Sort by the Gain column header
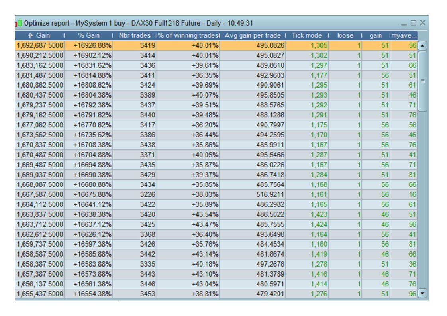 (x=39, y=35)
